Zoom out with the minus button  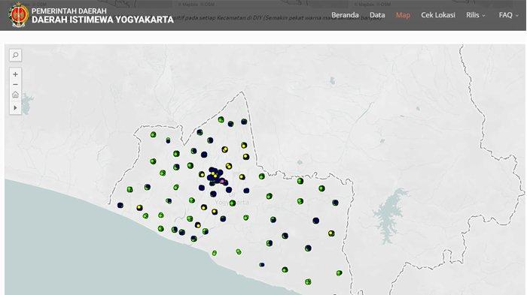click(x=16, y=85)
